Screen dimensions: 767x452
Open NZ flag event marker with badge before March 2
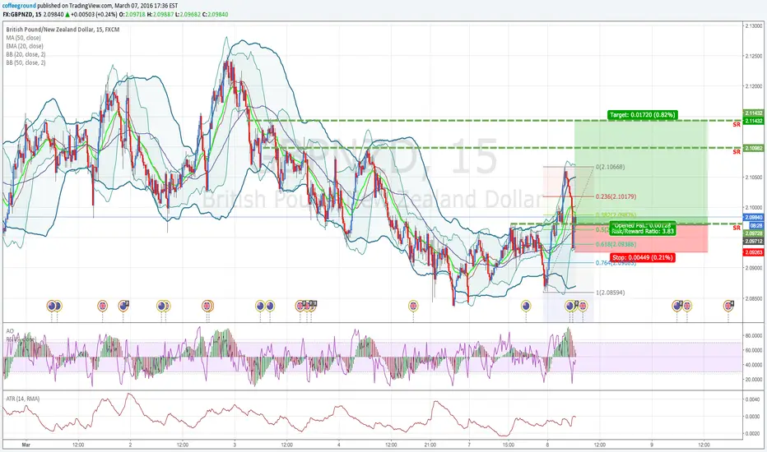123,306
